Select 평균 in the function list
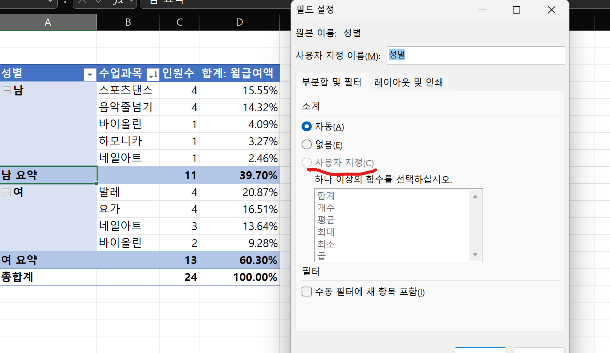This screenshot has width=610, height=353. click(326, 219)
